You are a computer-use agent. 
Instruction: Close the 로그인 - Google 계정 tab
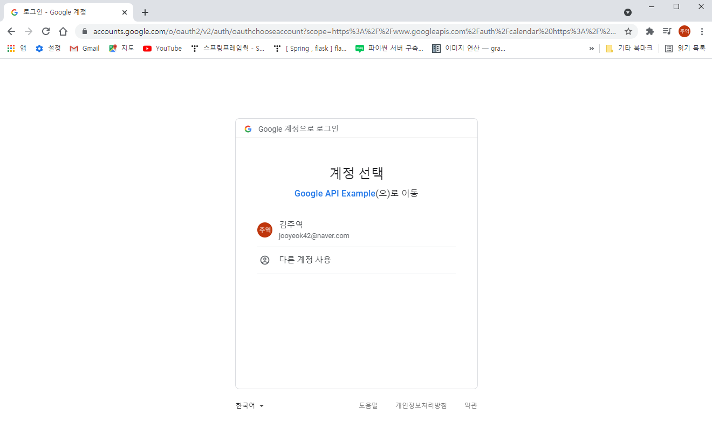point(125,12)
